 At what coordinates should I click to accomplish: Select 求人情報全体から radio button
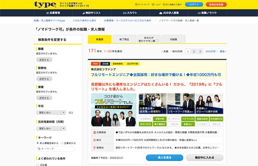click(x=38, y=143)
